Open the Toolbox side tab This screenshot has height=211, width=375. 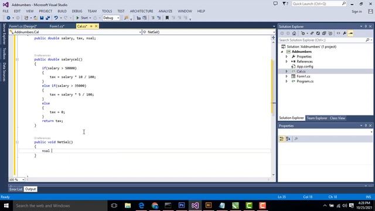(x=4, y=53)
